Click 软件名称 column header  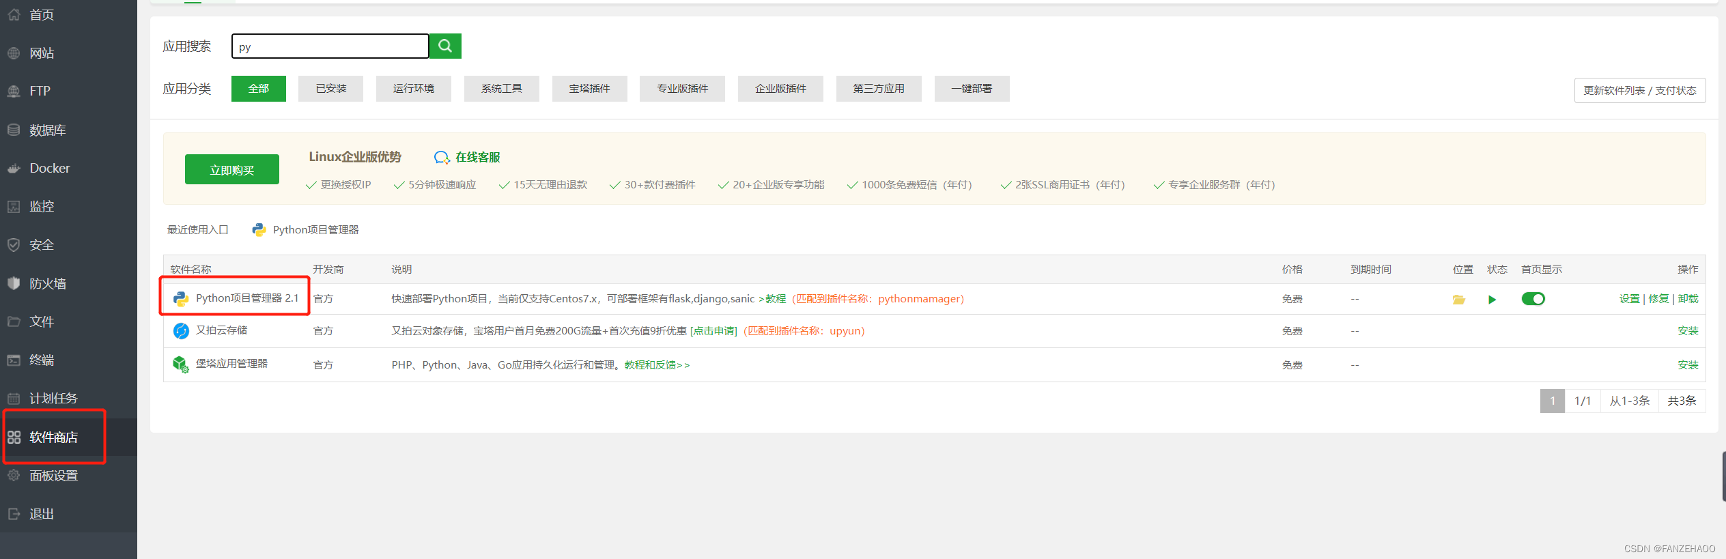click(191, 270)
